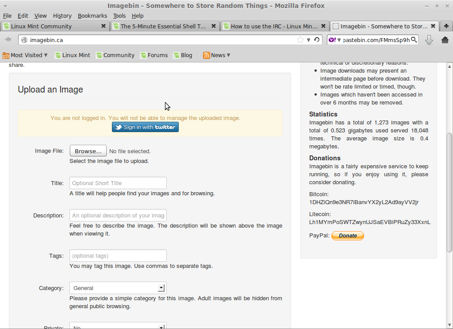Open a new tab with plus button

tap(446, 26)
